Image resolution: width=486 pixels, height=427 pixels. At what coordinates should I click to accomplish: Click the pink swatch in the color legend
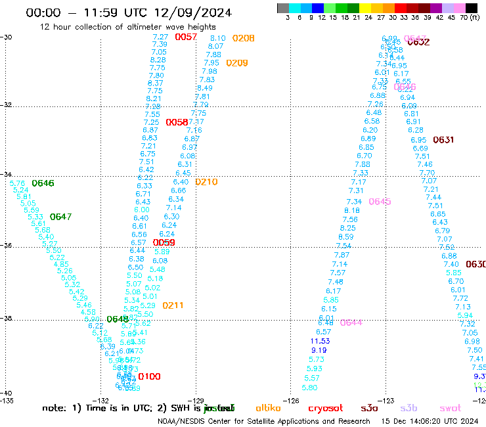pos(460,8)
